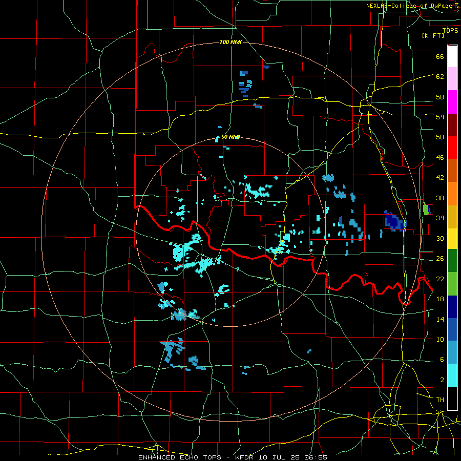Click the navy blue legend swatch
Image resolution: width=461 pixels, height=461 pixels.
(x=452, y=307)
